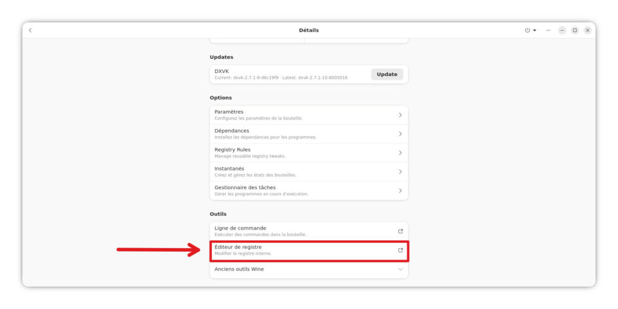This screenshot has width=618, height=309.
Task: Open the three-dots overflow menu
Action: (x=548, y=30)
